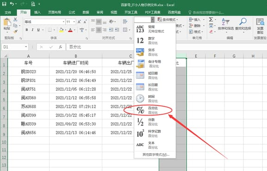Open Conditional Formatting (条件格式) menu
267x171 pixels.
point(168,20)
